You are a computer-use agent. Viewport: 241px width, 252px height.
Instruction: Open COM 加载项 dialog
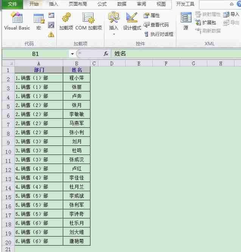click(89, 21)
